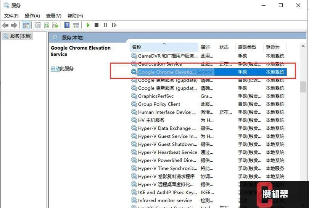Sort by the 登录为 column header
Image resolution: width=309 pixels, height=208 pixels.
point(275,47)
